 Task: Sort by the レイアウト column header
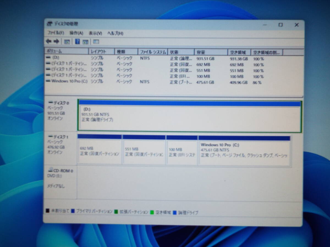(x=101, y=52)
